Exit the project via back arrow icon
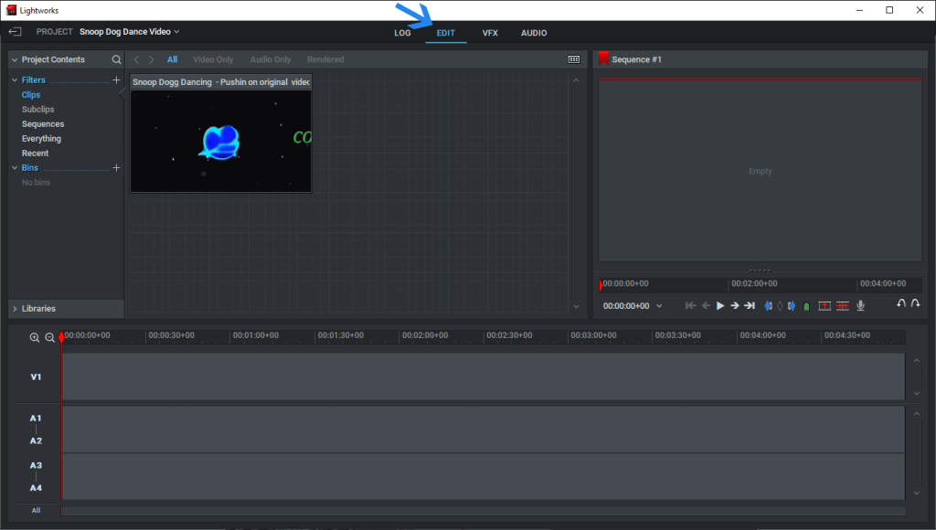 point(15,32)
